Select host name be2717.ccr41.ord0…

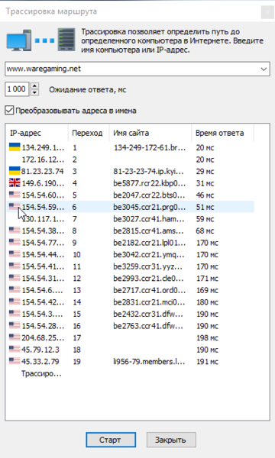click(x=149, y=290)
